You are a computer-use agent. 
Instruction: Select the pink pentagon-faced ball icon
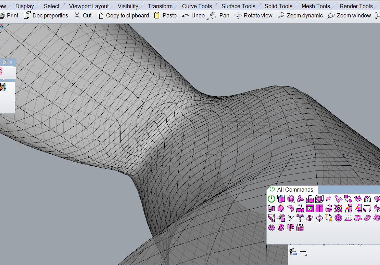pyautogui.click(x=339, y=218)
